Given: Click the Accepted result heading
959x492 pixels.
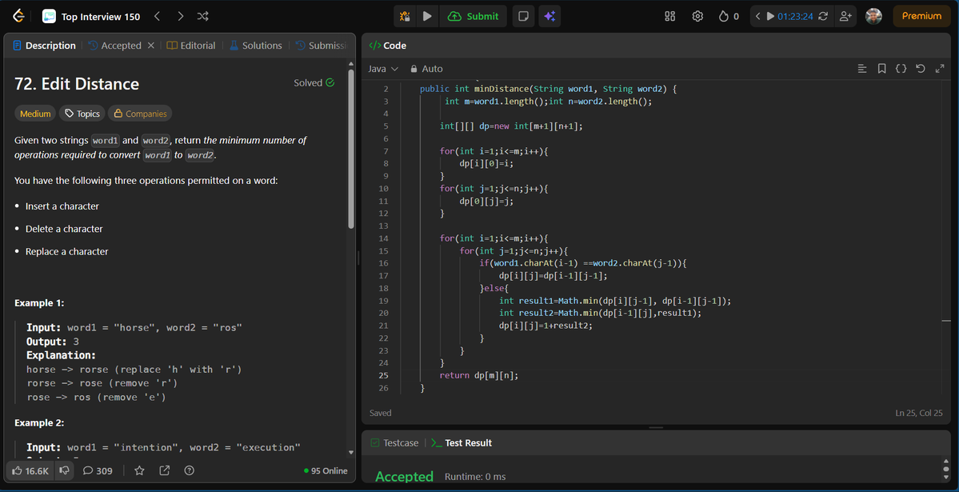Looking at the screenshot, I should point(404,477).
